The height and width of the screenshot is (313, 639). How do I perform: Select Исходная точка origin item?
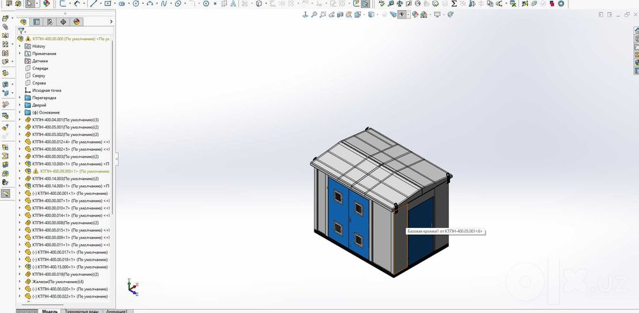(x=47, y=90)
